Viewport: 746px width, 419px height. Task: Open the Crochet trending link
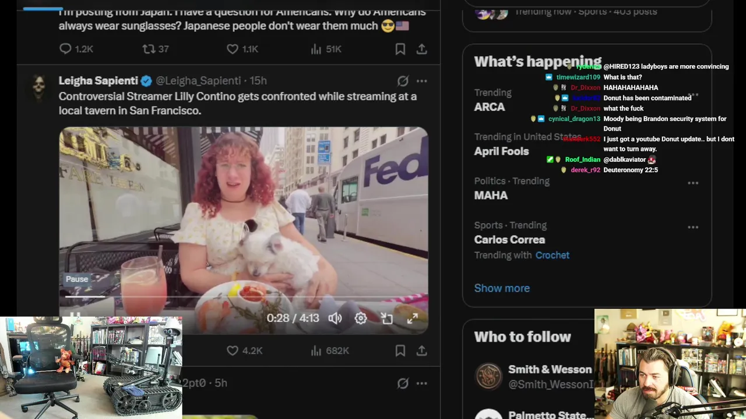553,255
